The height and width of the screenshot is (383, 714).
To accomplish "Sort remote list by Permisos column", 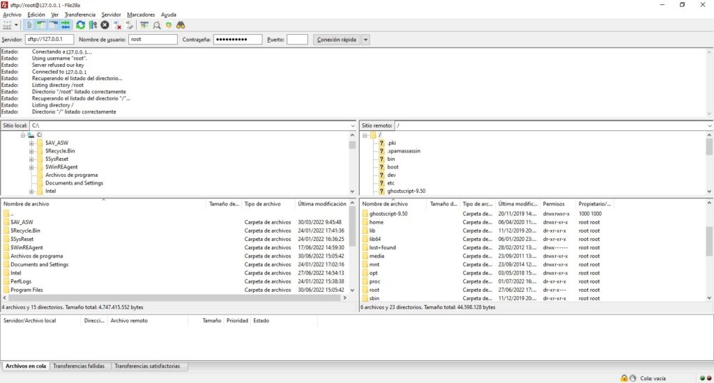I will [x=557, y=204].
